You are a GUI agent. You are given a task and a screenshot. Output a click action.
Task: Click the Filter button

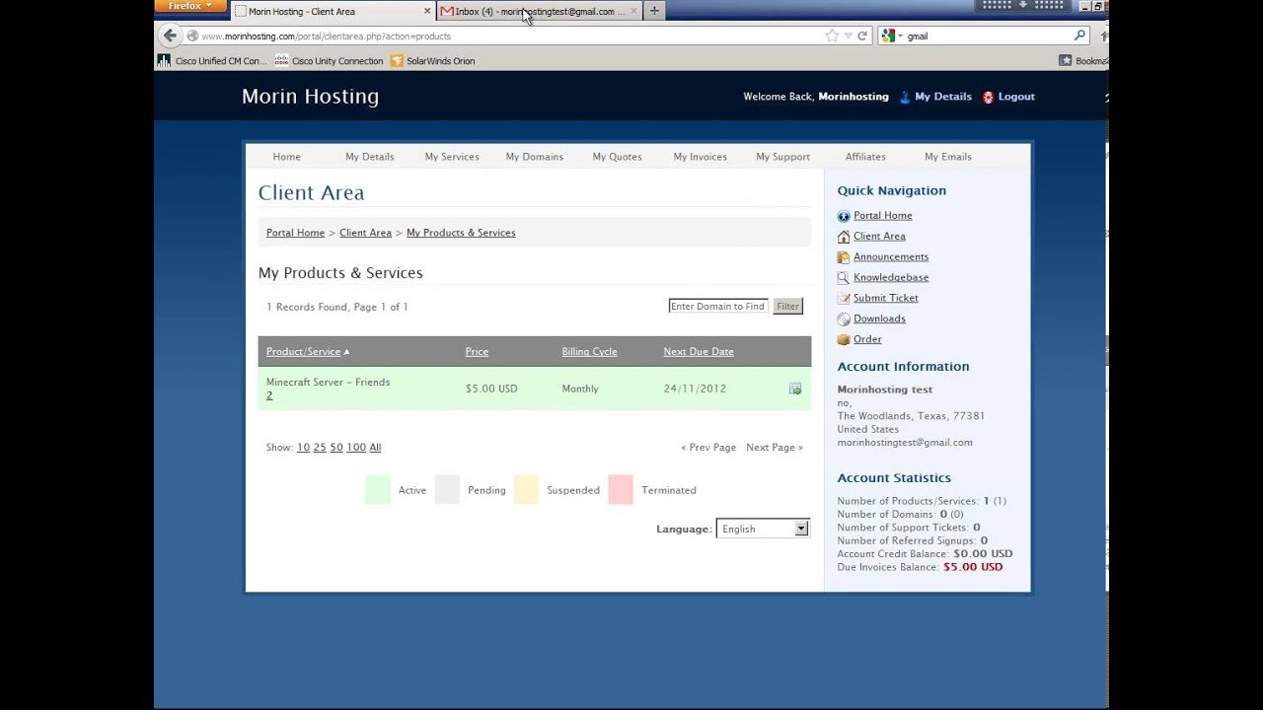(787, 307)
